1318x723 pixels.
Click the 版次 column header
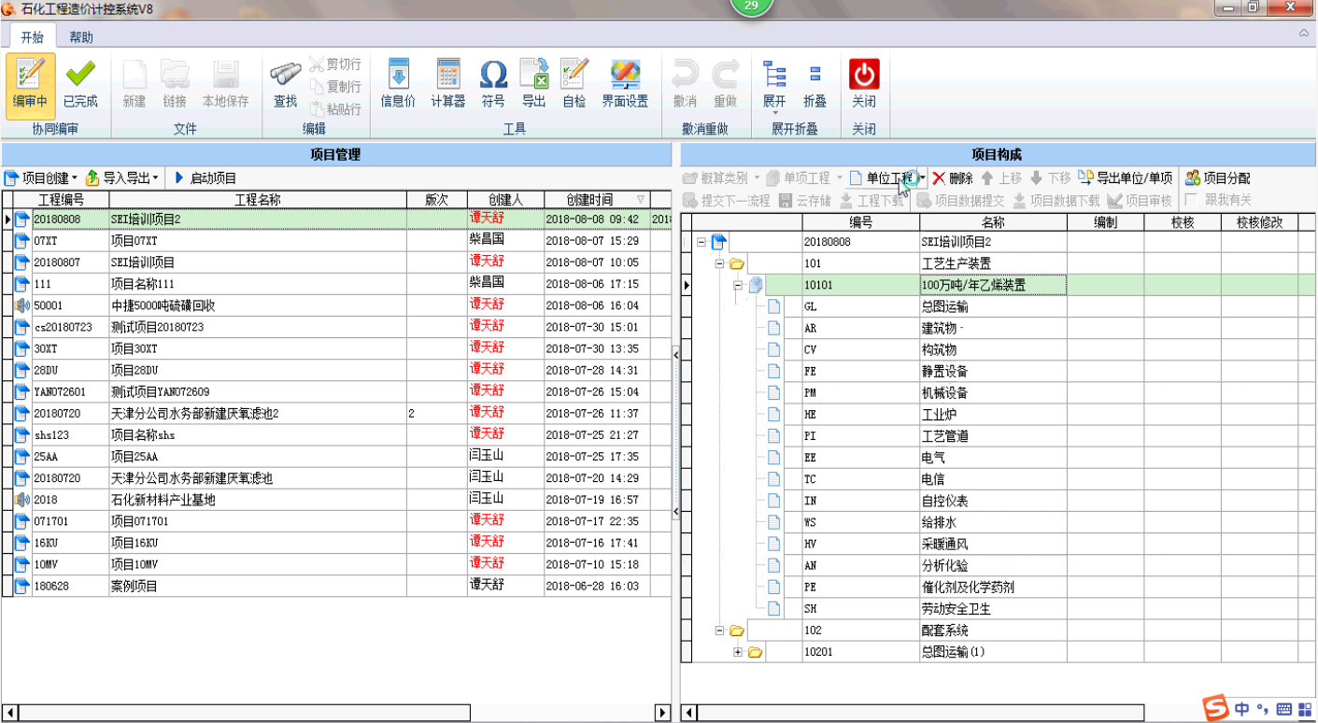click(437, 199)
